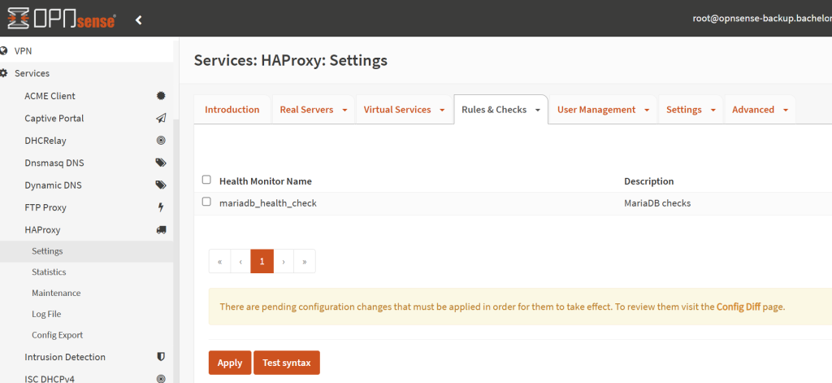Click the DHCRelay target icon

161,141
